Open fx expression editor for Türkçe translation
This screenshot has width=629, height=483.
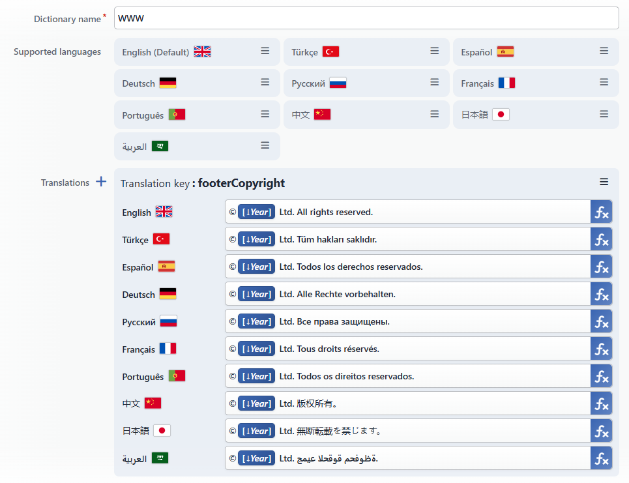(x=602, y=239)
